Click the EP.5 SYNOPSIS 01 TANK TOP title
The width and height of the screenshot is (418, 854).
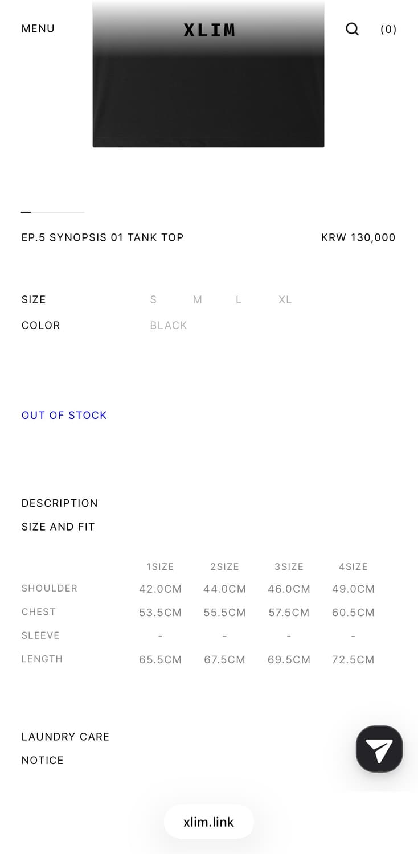point(103,237)
